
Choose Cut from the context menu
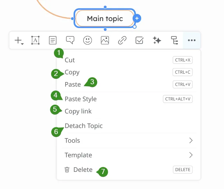[x=70, y=60]
